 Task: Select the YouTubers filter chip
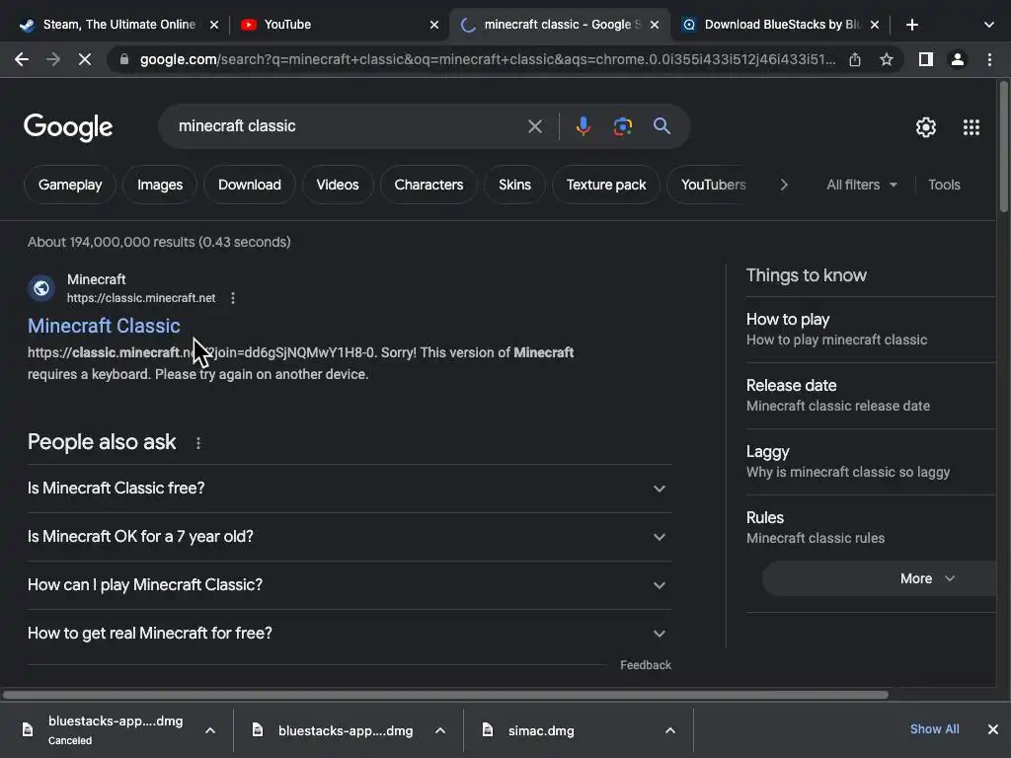713,185
